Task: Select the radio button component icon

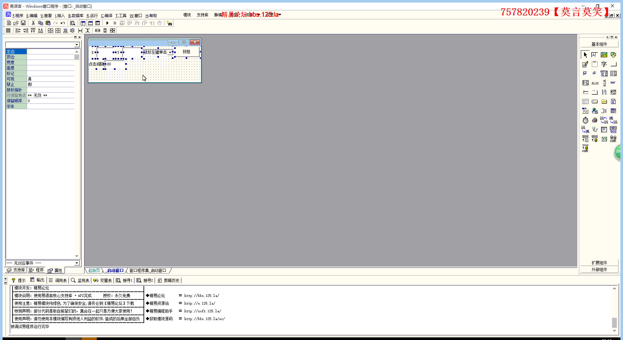Action: click(x=594, y=73)
